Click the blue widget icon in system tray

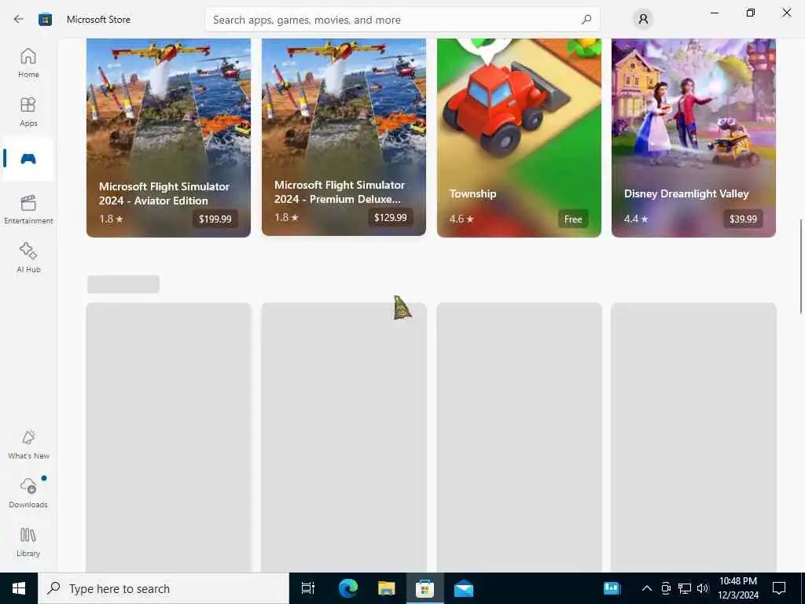point(612,588)
